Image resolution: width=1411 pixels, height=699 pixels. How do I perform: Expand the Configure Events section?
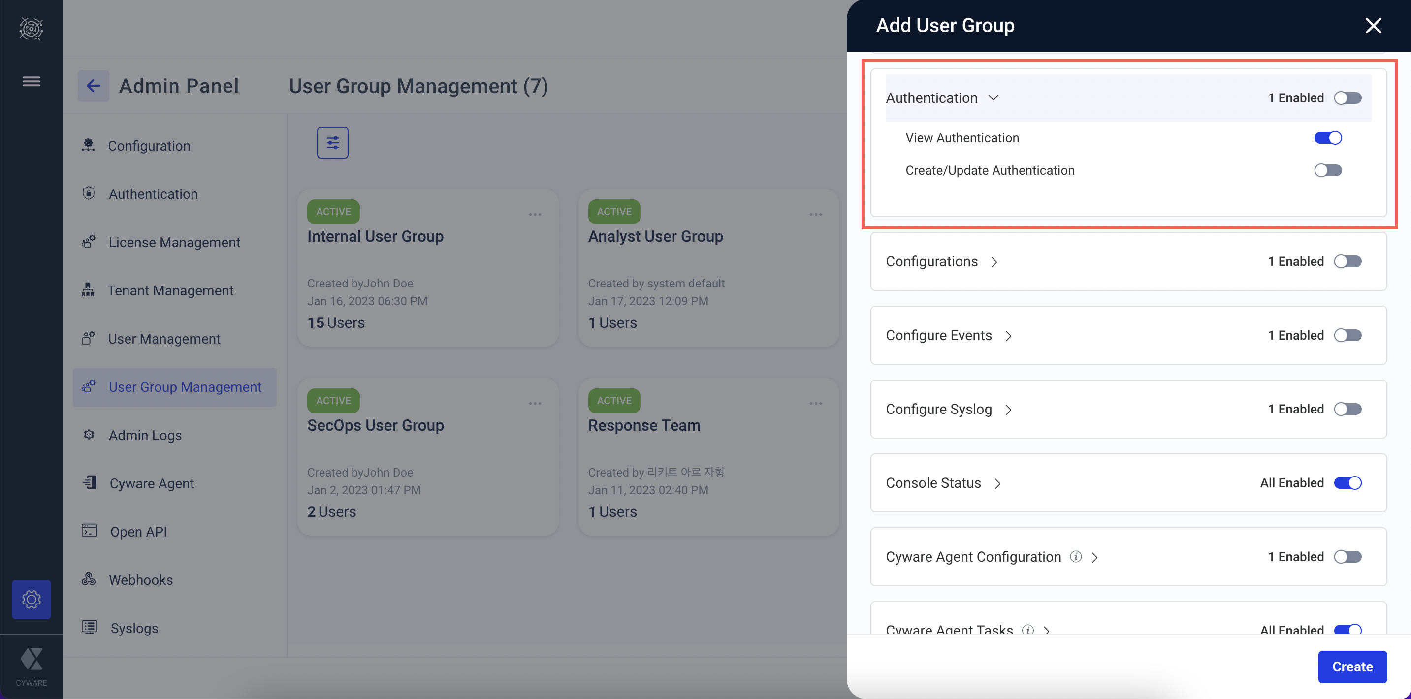[x=1008, y=336]
